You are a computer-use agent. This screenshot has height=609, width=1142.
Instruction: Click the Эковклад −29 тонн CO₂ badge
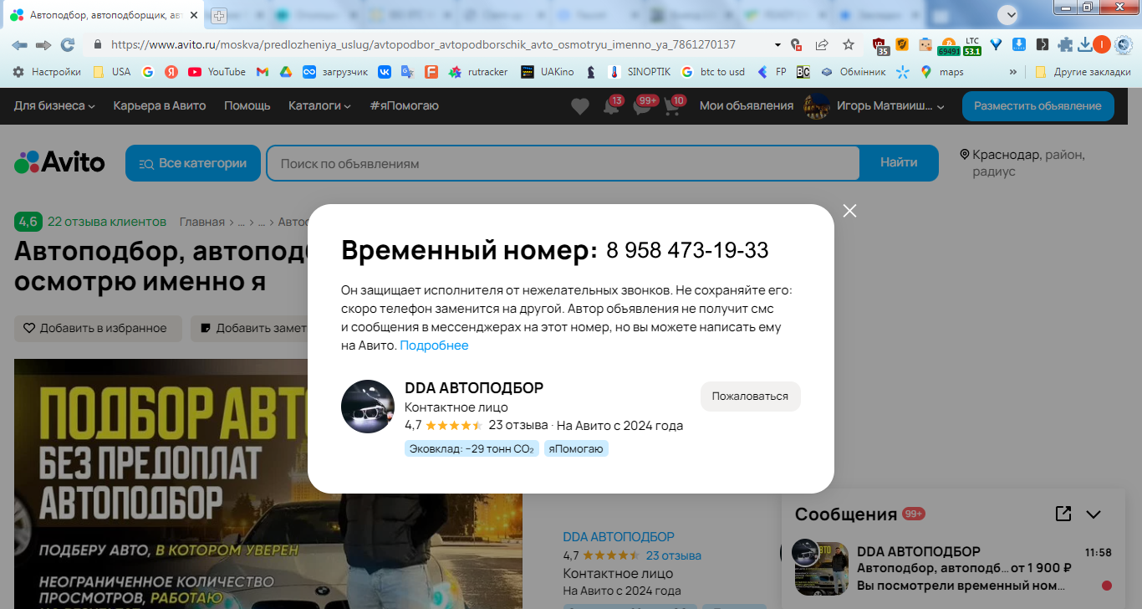tap(472, 449)
